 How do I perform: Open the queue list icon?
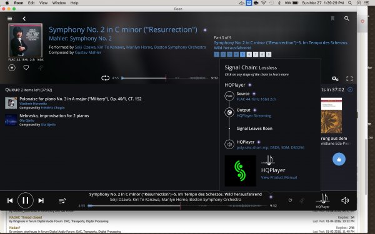coord(62,201)
